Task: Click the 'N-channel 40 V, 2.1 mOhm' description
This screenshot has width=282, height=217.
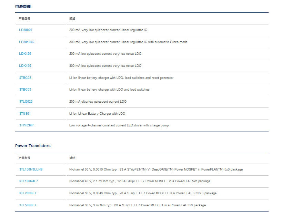Action: pos(140,181)
